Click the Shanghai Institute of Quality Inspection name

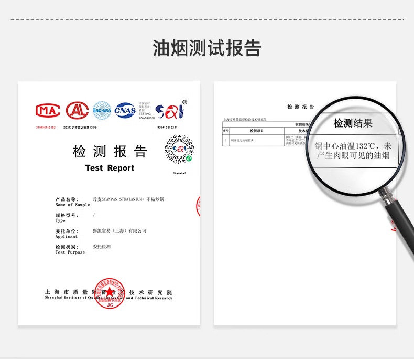tap(108, 294)
